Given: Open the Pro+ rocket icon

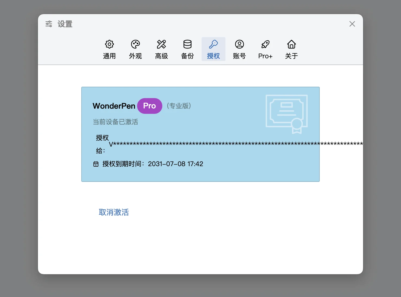Looking at the screenshot, I should [x=266, y=44].
